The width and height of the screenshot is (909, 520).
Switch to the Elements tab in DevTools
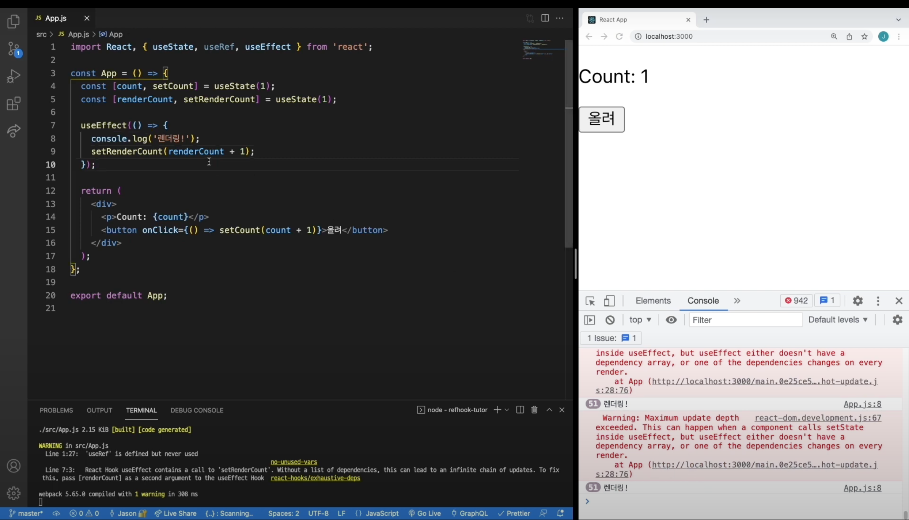point(653,301)
